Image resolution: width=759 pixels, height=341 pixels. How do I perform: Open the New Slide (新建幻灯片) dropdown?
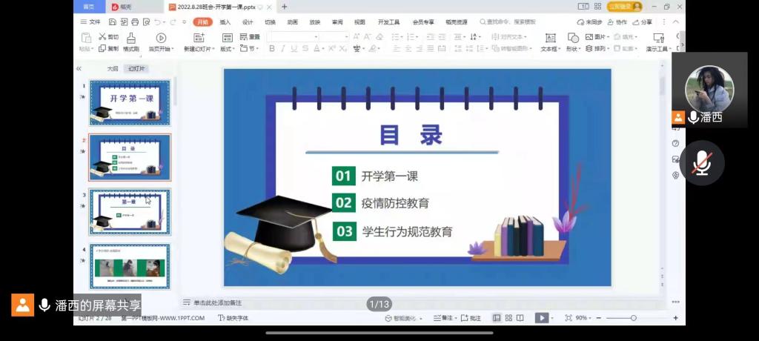[199, 49]
